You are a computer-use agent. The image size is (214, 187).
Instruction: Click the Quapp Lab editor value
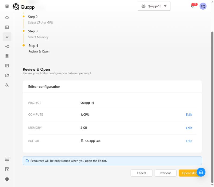point(93,141)
